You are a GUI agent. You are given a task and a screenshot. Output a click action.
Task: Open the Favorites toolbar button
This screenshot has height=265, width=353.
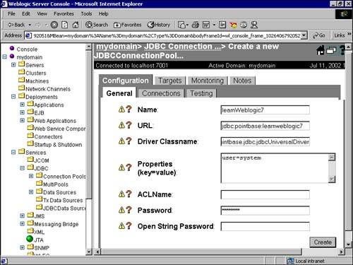127,25
